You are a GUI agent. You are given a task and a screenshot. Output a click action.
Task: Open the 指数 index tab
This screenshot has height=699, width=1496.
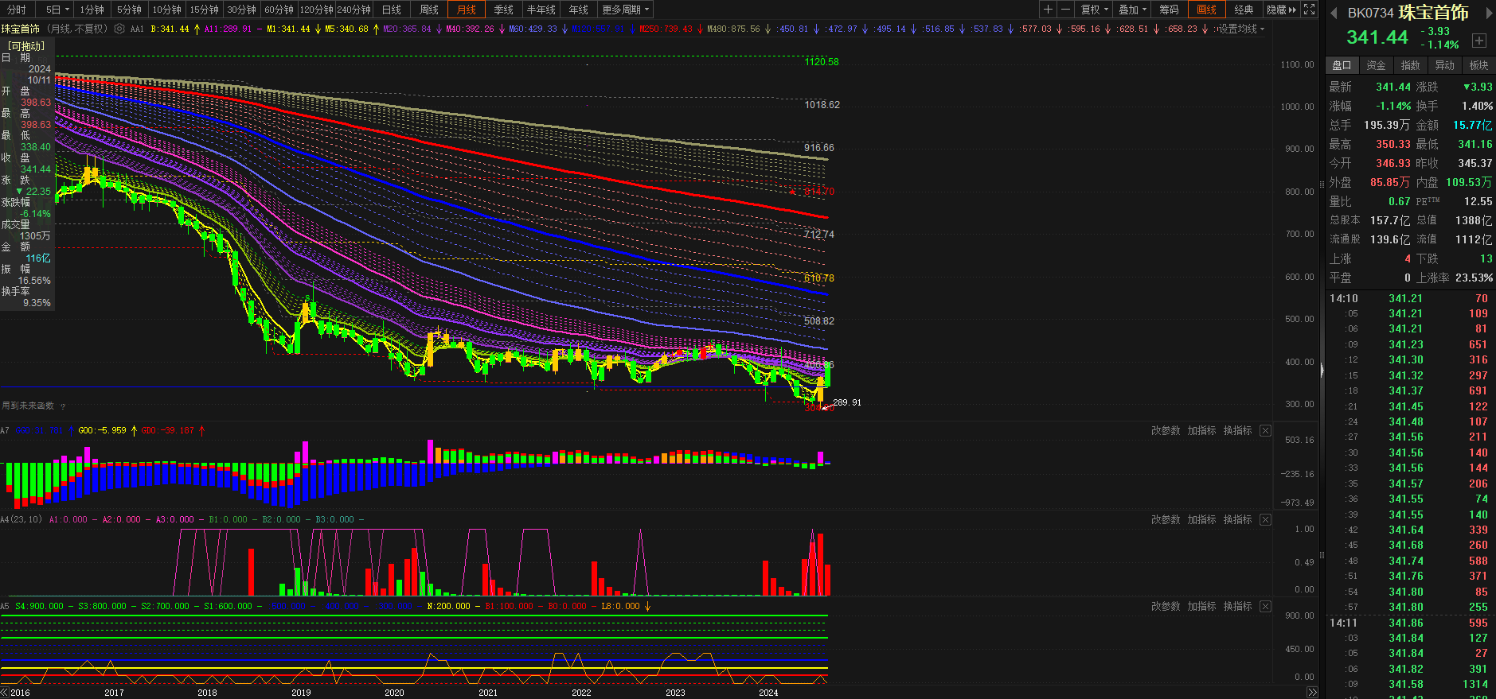[x=1410, y=65]
